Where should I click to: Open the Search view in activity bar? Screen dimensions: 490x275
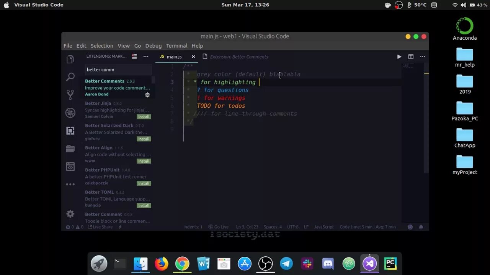point(70,77)
